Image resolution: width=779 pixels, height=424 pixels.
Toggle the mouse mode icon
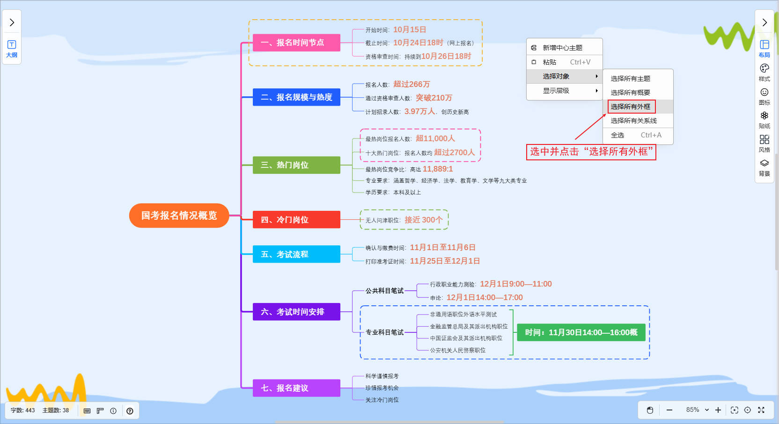click(650, 410)
